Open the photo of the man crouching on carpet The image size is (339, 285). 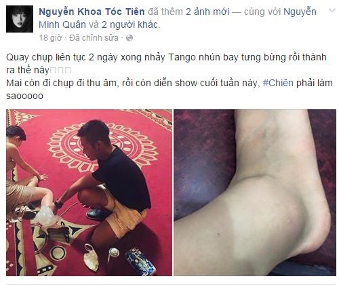click(x=89, y=193)
